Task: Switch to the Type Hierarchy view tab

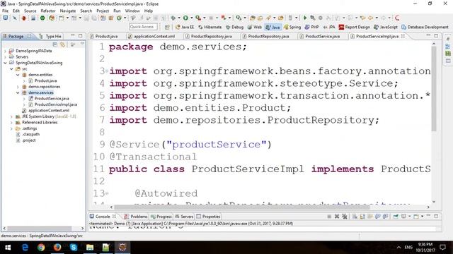Action: (50, 36)
